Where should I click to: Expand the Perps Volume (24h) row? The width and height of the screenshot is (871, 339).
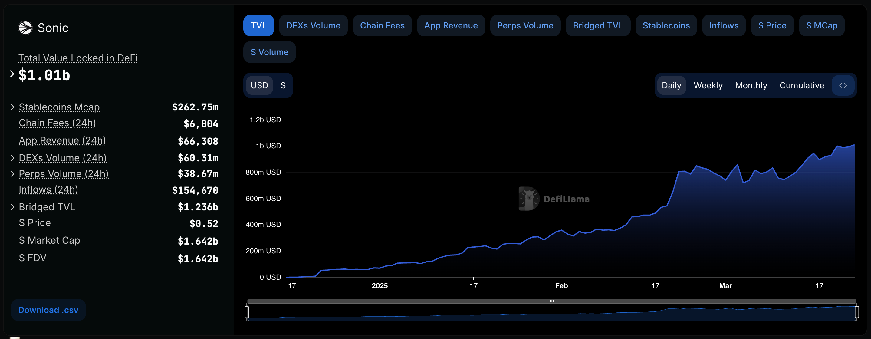point(12,174)
